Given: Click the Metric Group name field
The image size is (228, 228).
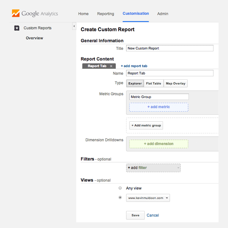Looking at the screenshot, I should coord(159,97).
